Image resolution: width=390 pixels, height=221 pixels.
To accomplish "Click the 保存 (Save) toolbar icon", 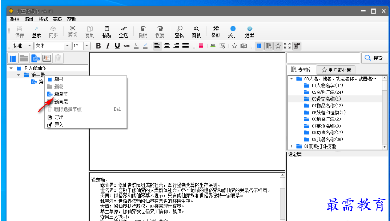I will (x=19, y=31).
